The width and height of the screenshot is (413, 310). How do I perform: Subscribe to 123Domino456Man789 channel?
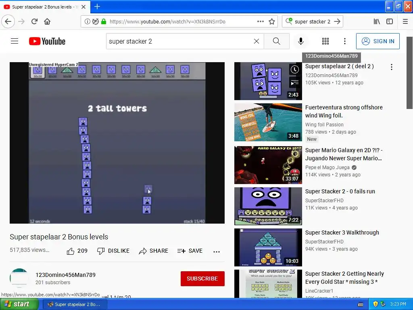point(202,279)
